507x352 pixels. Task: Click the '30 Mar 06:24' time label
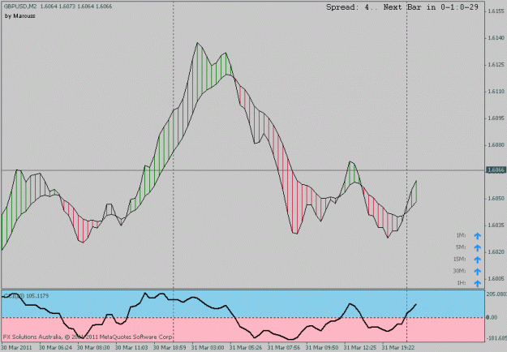tap(56, 348)
